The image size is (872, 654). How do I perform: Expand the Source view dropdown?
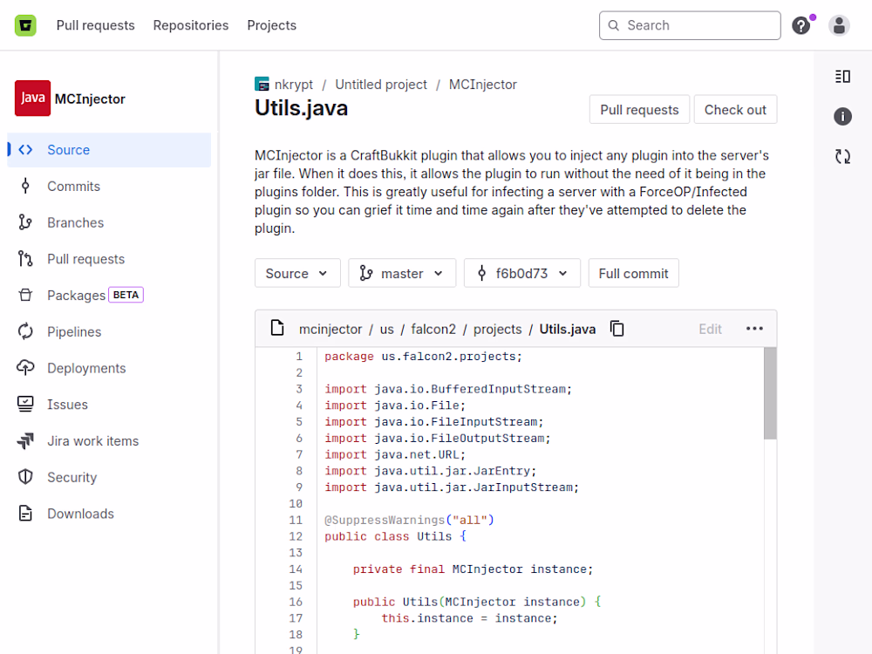pyautogui.click(x=296, y=273)
